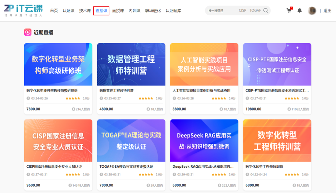The height and width of the screenshot is (193, 336).
Task: Open the 数字化转型业务架构师高级研修班 course thumbnail
Action: pos(58,64)
